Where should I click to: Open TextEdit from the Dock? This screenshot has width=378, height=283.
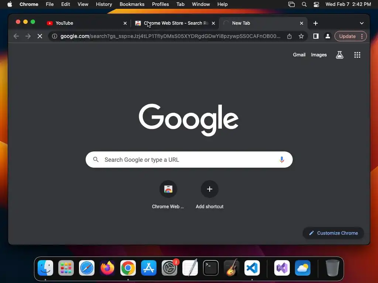(190, 268)
